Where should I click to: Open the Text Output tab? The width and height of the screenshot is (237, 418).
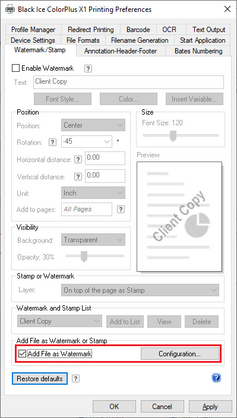click(208, 30)
